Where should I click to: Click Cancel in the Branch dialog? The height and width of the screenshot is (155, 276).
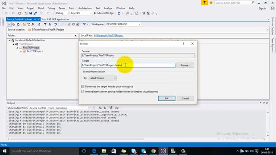point(185,99)
